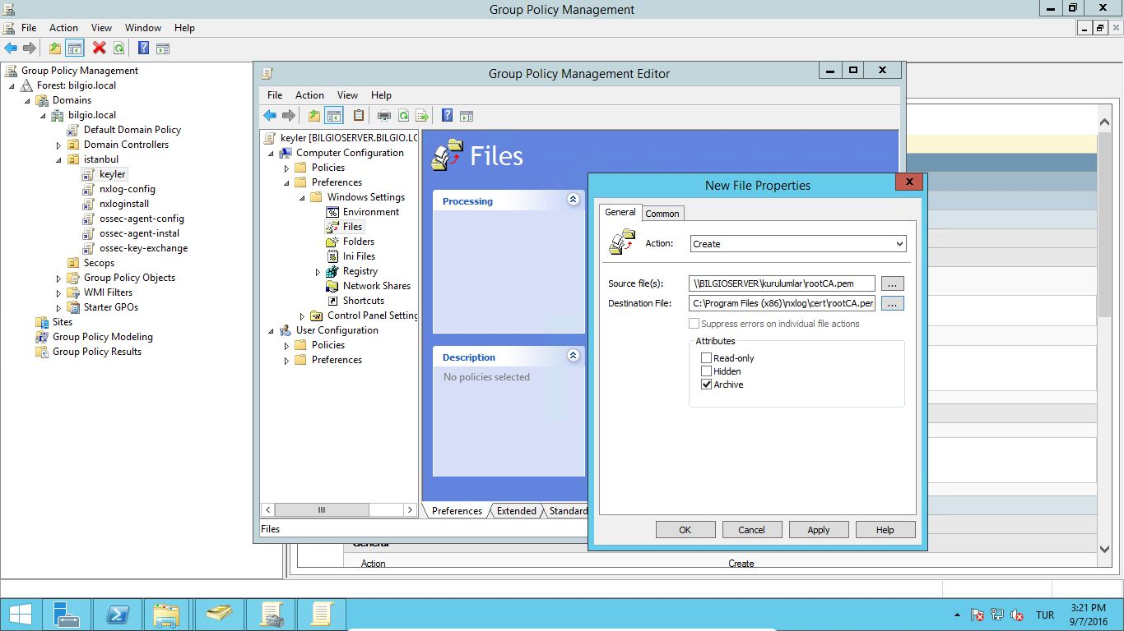This screenshot has height=631, width=1124.
Task: Open Window menu in Group Policy Management
Action: click(x=142, y=28)
